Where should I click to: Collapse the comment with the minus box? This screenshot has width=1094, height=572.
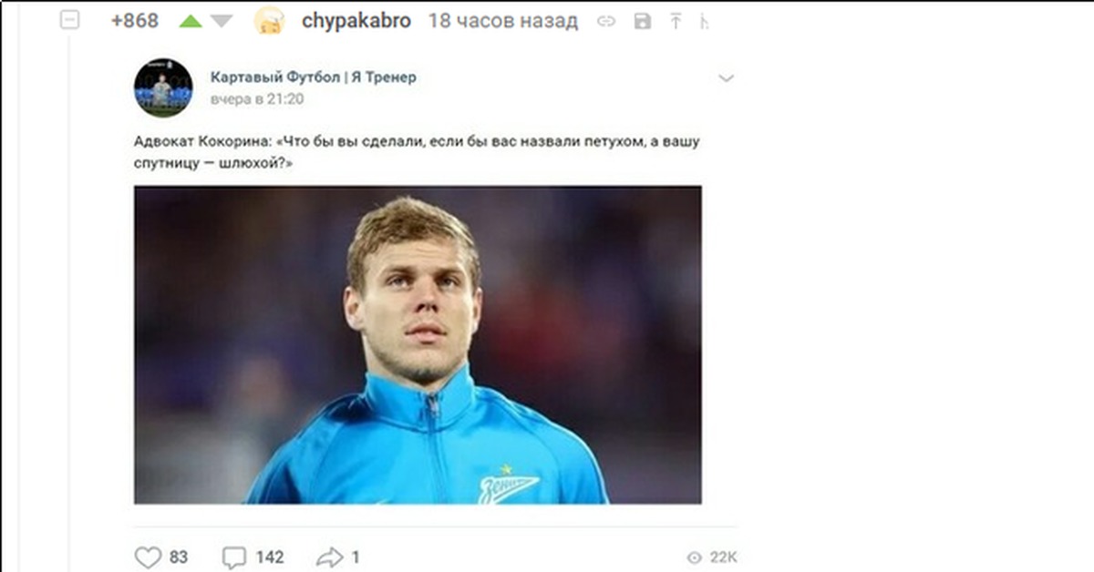[x=69, y=20]
